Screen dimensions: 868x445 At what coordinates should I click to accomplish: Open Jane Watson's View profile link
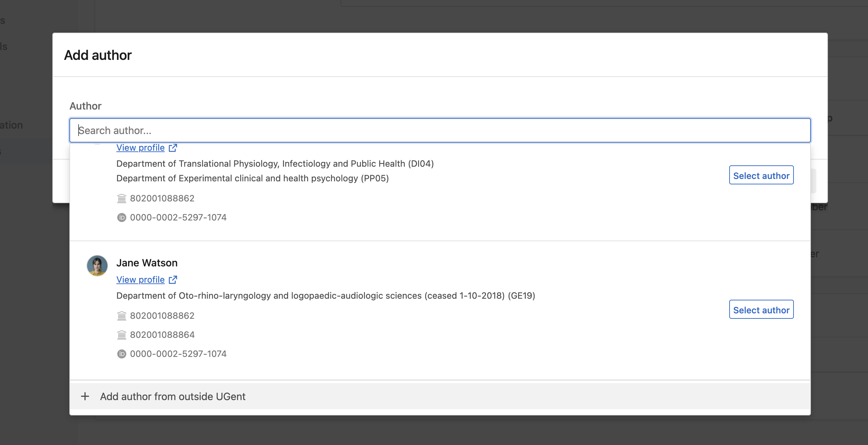(x=140, y=280)
